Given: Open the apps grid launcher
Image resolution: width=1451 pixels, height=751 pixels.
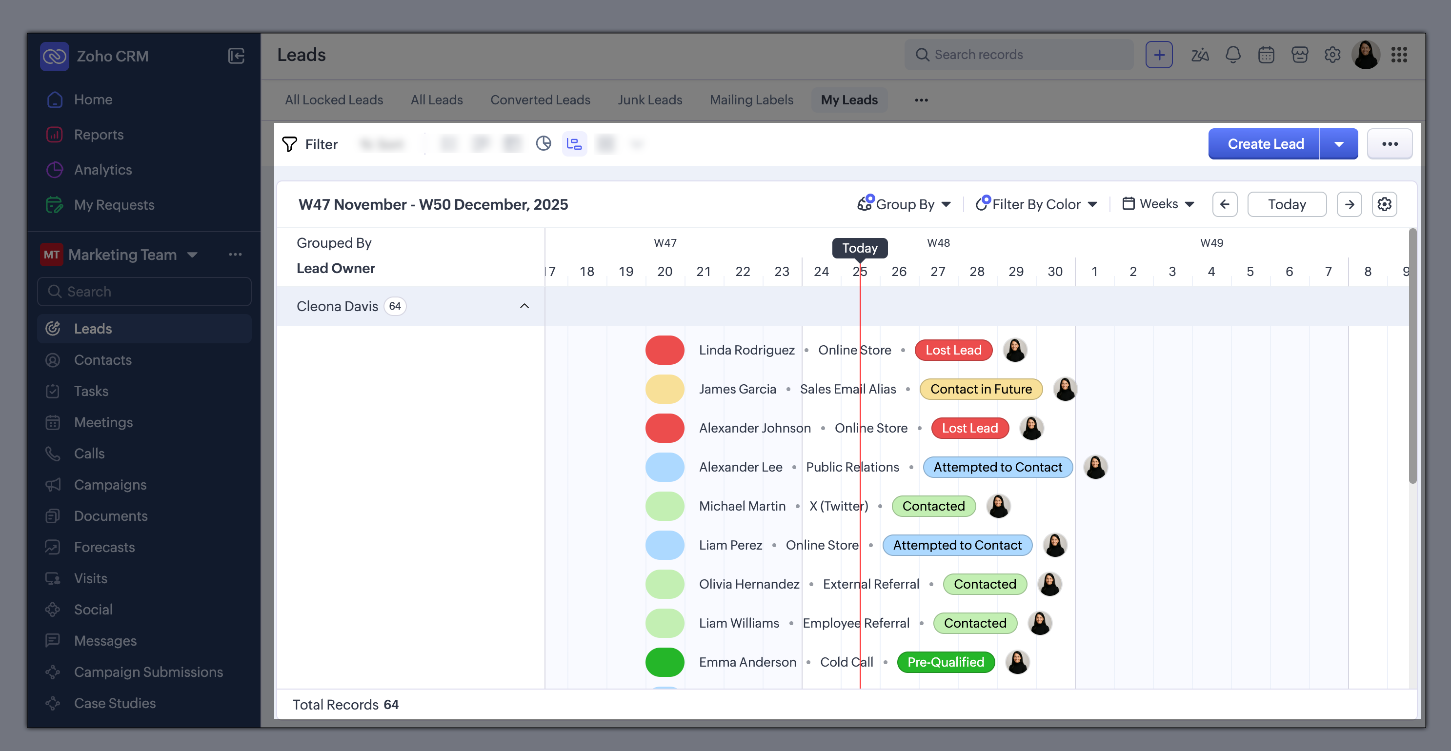Looking at the screenshot, I should [x=1399, y=55].
